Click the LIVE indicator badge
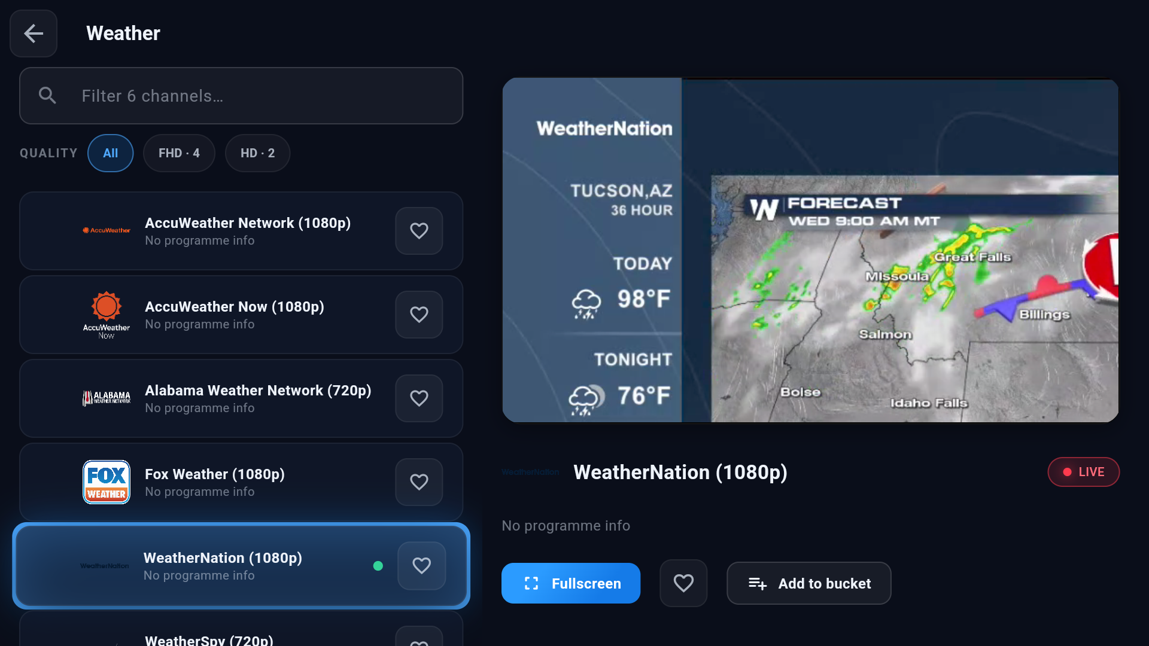The height and width of the screenshot is (646, 1149). coord(1084,472)
